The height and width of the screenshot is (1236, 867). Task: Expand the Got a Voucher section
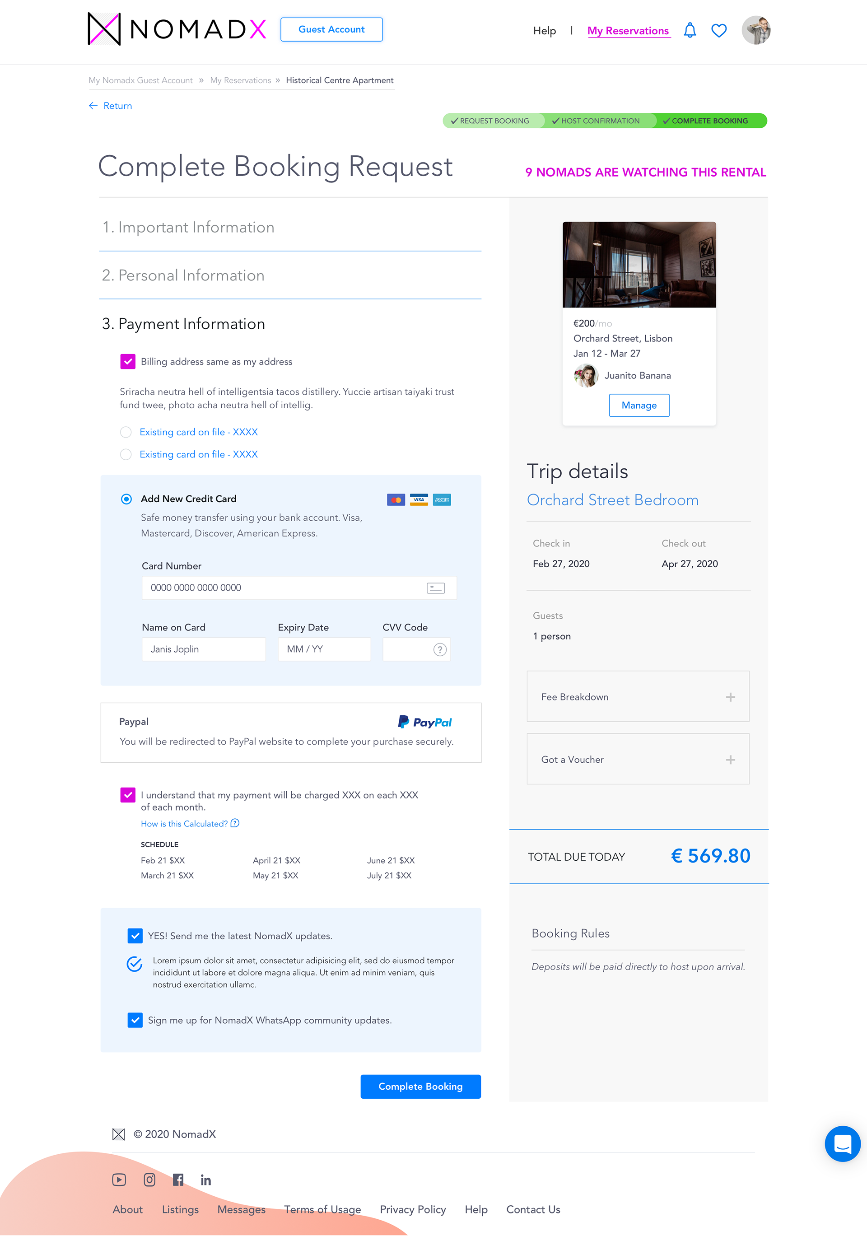[x=638, y=759]
